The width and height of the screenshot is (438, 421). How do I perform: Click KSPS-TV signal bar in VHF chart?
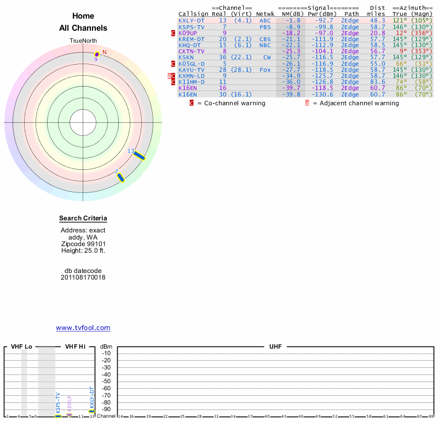coord(58,416)
